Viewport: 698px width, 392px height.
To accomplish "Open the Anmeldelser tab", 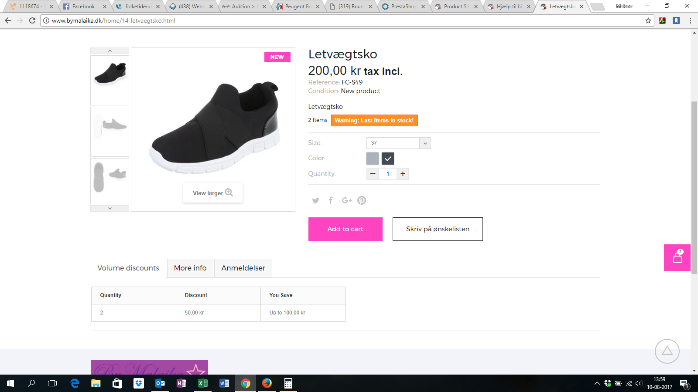I will click(243, 268).
